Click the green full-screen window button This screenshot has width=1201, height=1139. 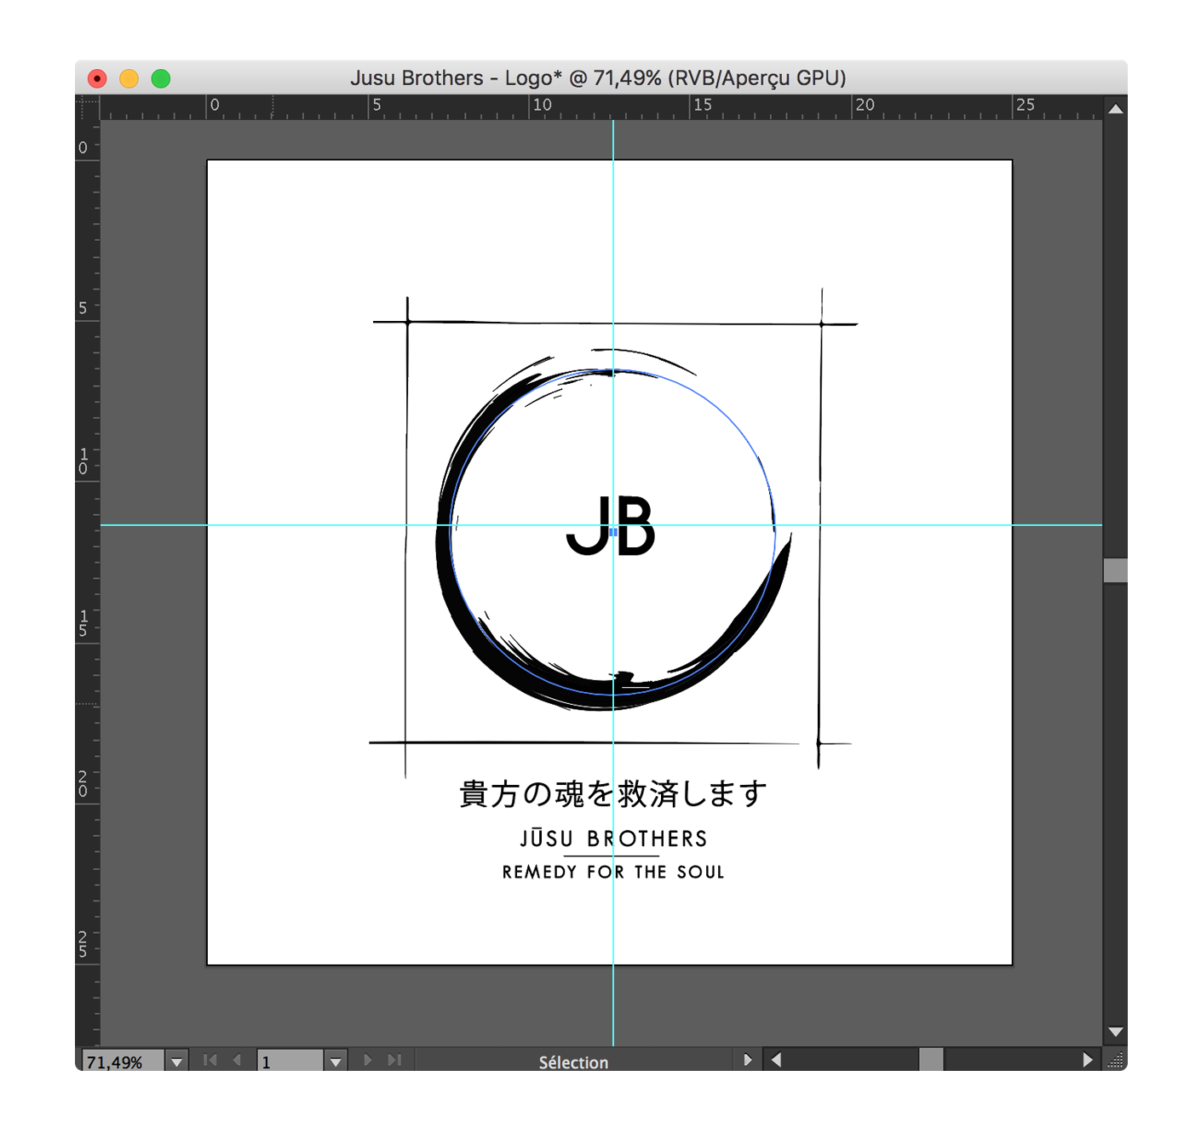point(159,77)
